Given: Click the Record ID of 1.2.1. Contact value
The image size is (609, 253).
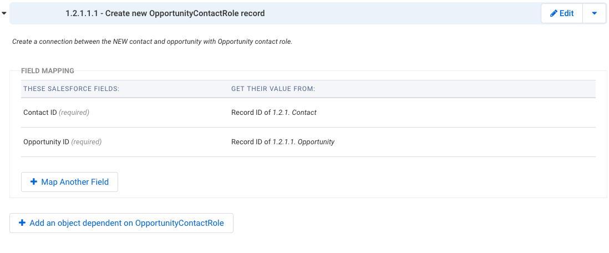Looking at the screenshot, I should click(274, 112).
